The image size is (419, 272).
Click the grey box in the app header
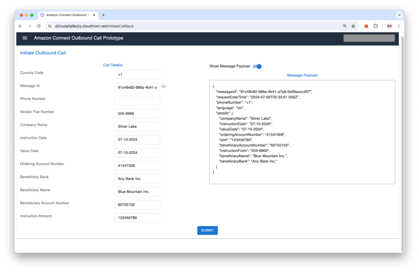[369, 38]
